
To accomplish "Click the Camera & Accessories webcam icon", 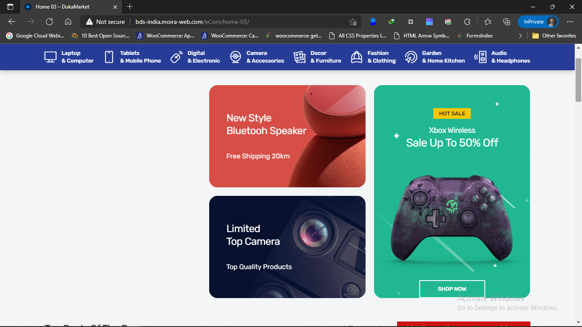I will coord(236,57).
